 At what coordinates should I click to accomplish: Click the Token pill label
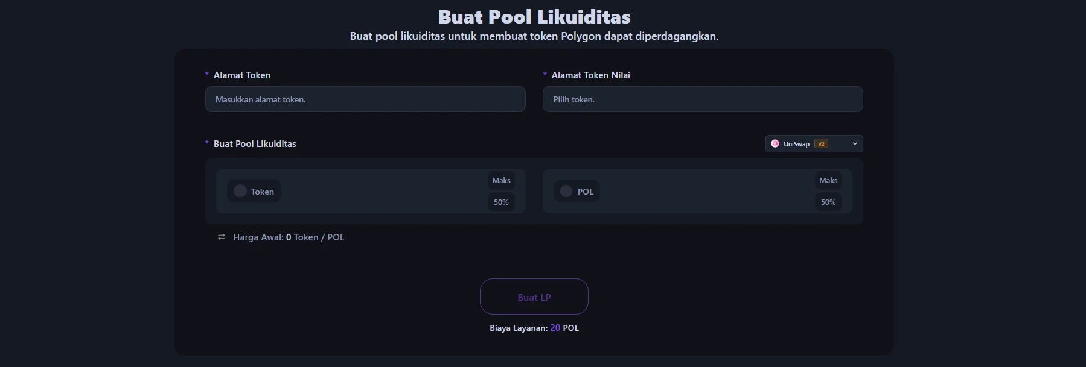coord(262,192)
